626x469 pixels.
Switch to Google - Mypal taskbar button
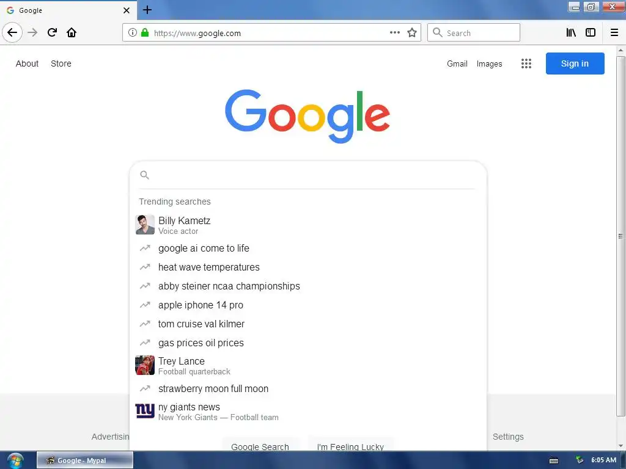85,460
